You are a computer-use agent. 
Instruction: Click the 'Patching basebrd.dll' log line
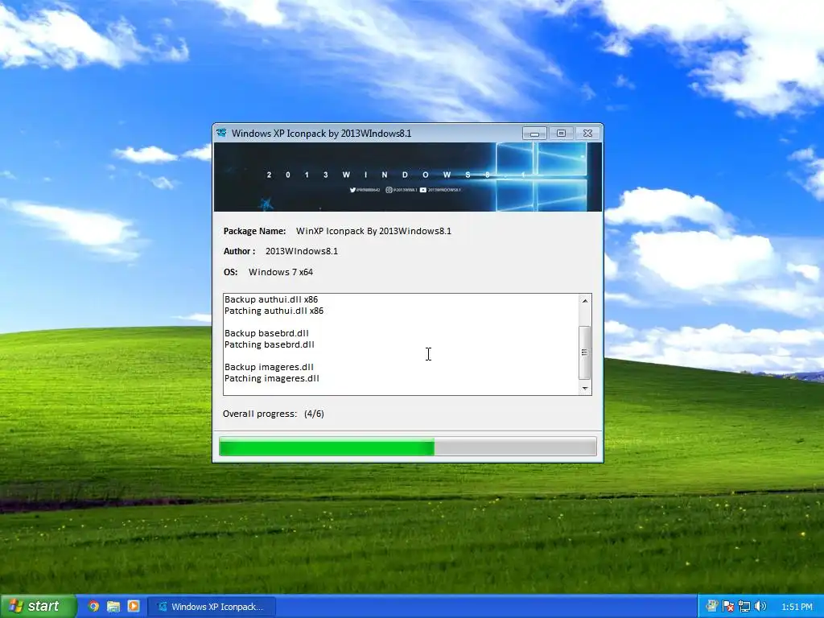click(269, 344)
